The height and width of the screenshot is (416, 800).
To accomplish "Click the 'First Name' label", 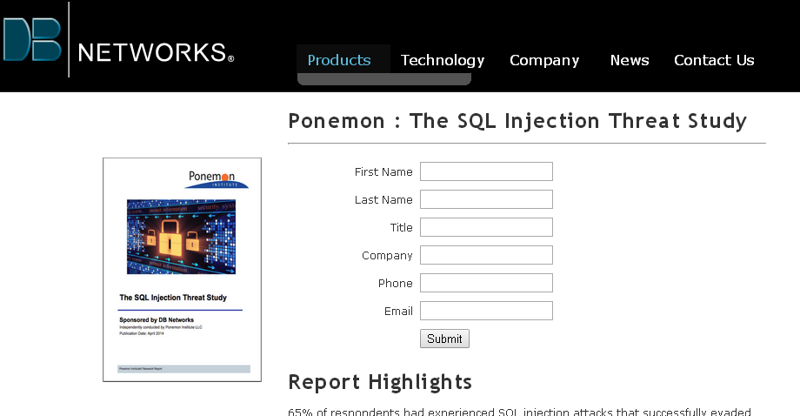I will (x=383, y=172).
